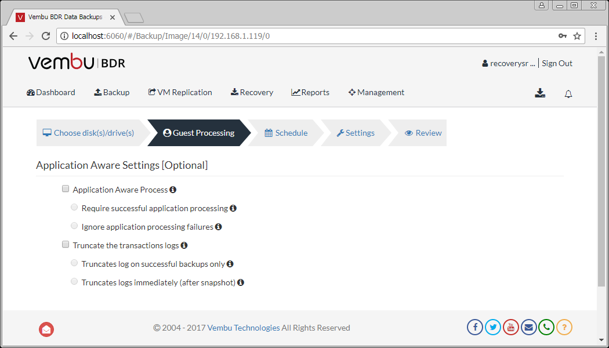Image resolution: width=609 pixels, height=348 pixels.
Task: Select Require successful application processing option
Action: click(x=74, y=208)
